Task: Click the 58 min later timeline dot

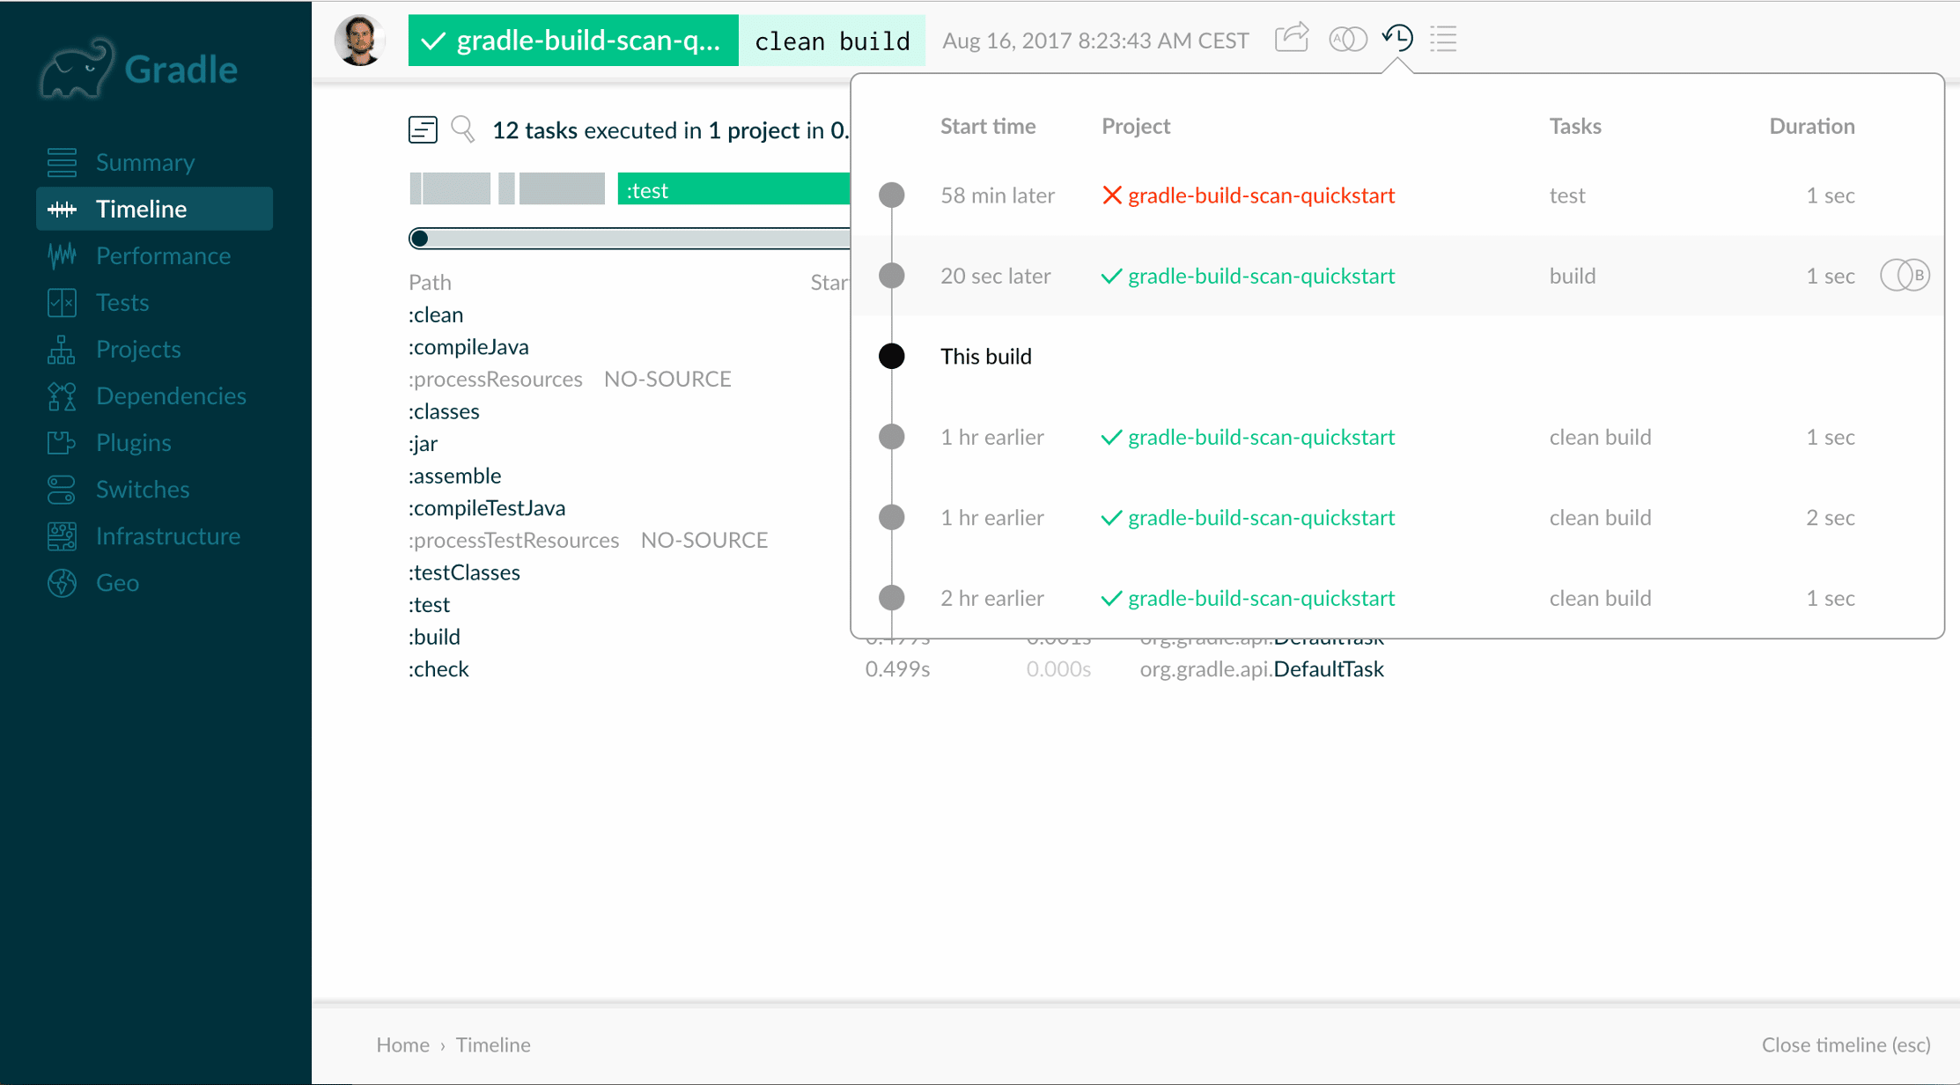Action: (892, 195)
